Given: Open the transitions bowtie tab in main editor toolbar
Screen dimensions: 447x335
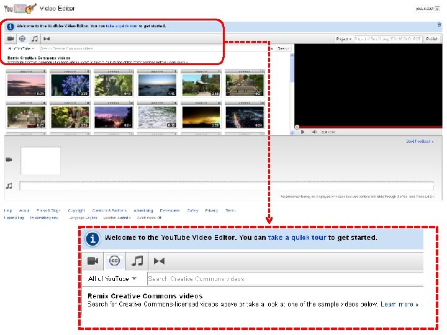Looking at the screenshot, I should [47, 38].
